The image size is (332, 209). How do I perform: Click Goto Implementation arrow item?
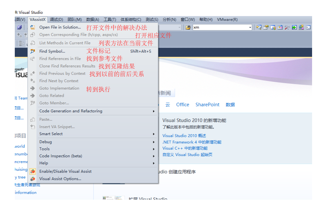(93, 88)
